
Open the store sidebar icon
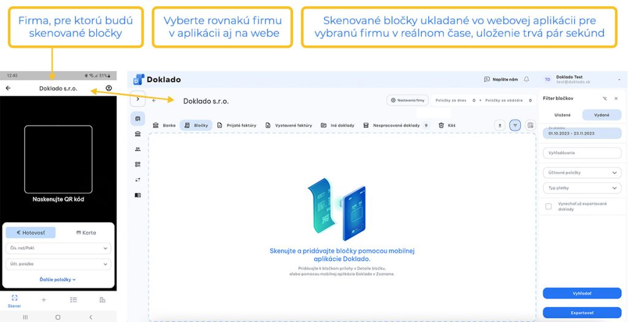pos(138,119)
